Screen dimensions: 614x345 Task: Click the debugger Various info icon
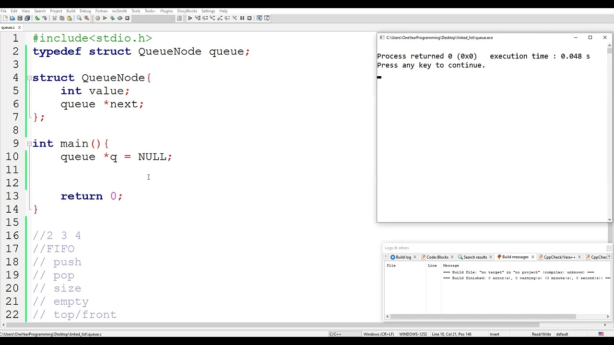pyautogui.click(x=267, y=18)
